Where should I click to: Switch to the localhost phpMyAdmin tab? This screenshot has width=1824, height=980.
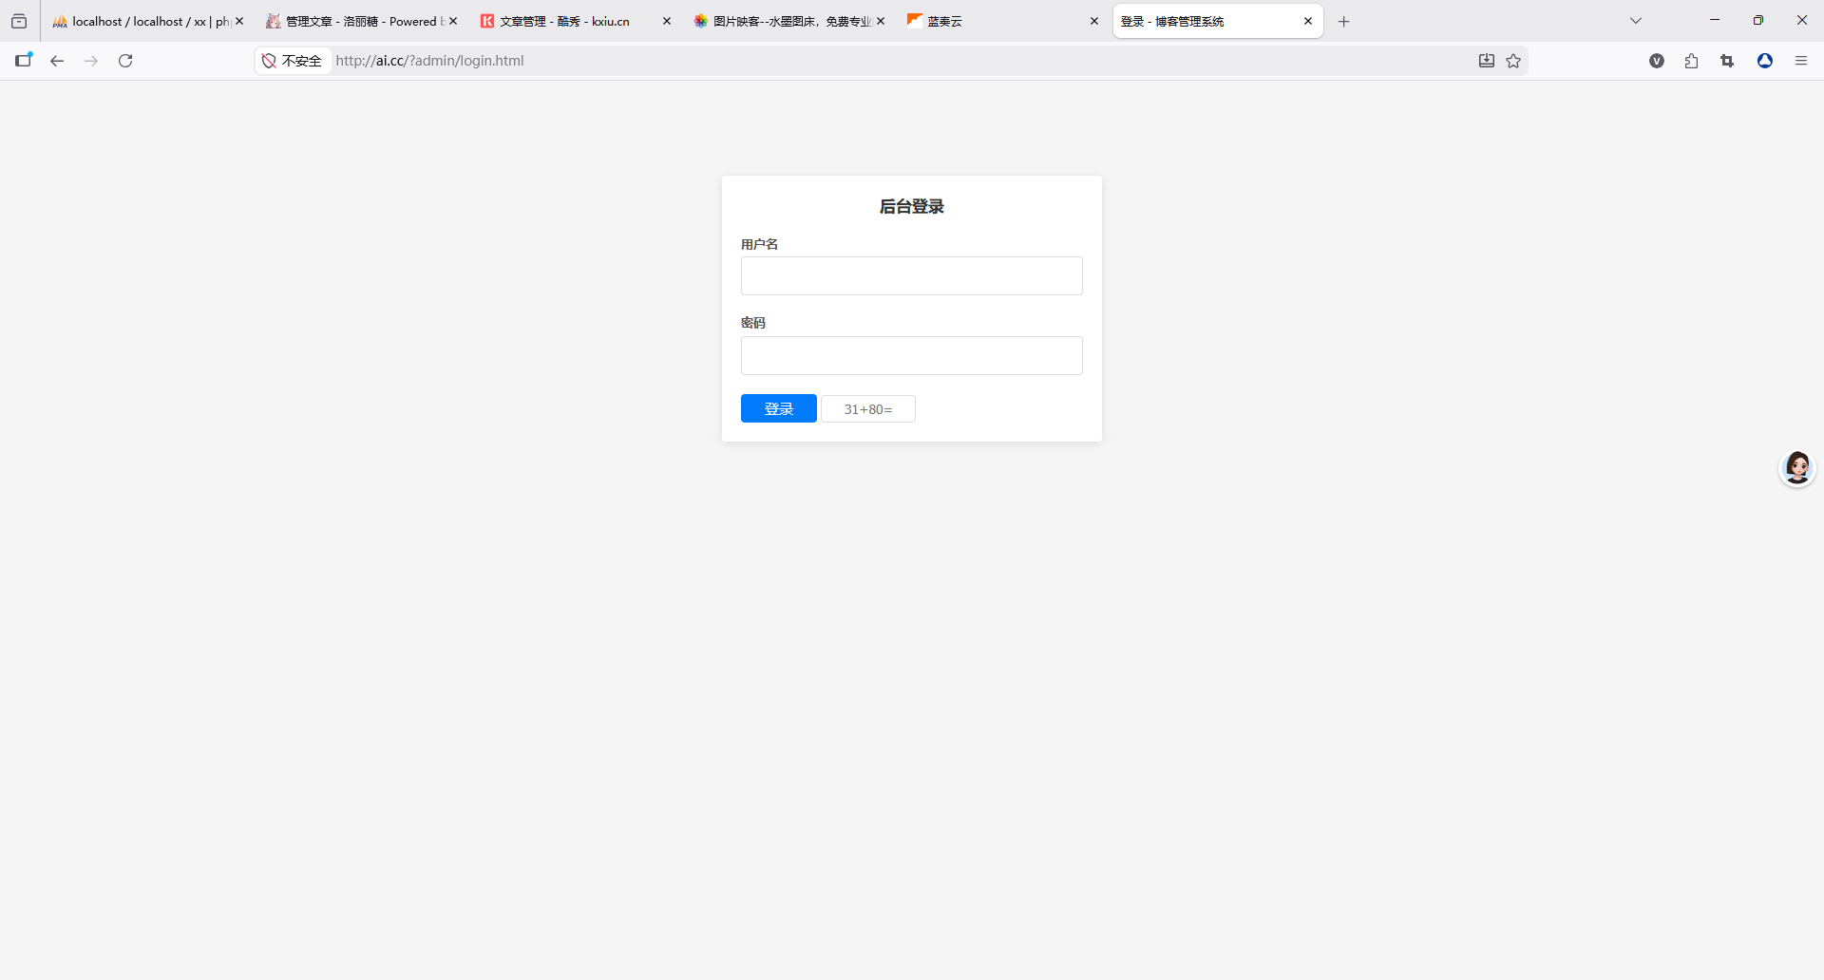pyautogui.click(x=142, y=21)
